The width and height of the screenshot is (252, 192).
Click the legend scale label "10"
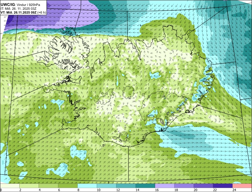coord(99,190)
